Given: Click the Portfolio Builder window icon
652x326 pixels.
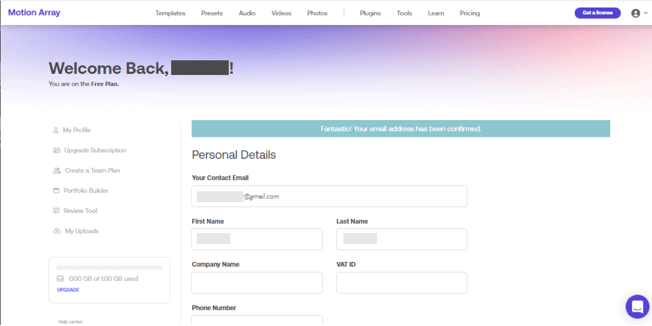Looking at the screenshot, I should click(x=56, y=191).
